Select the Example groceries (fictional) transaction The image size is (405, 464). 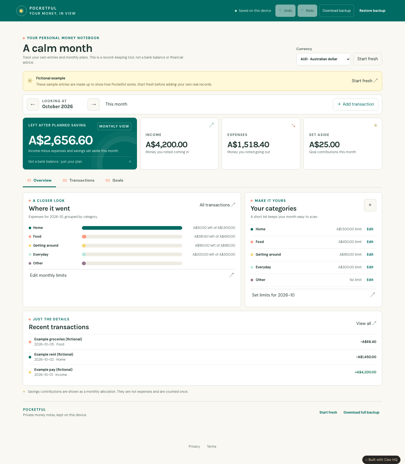202,342
